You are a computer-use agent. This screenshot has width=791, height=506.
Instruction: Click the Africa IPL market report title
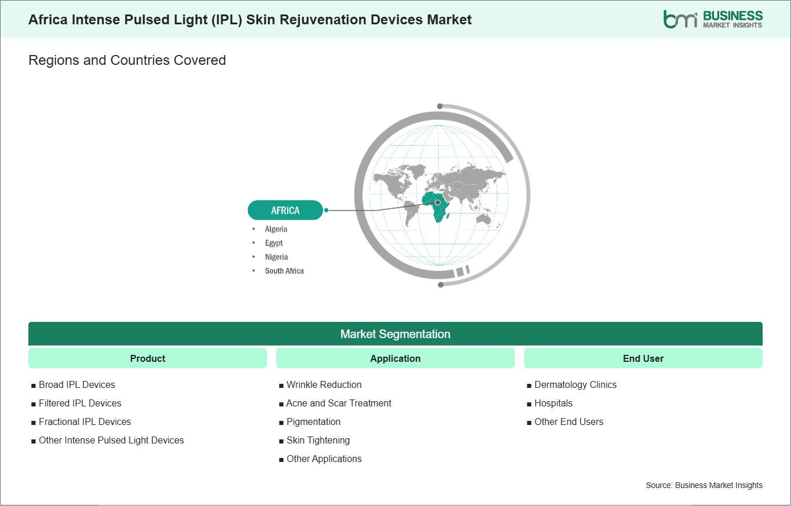point(250,20)
